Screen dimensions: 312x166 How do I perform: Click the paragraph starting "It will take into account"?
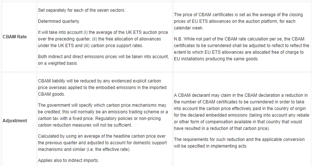tap(103, 38)
